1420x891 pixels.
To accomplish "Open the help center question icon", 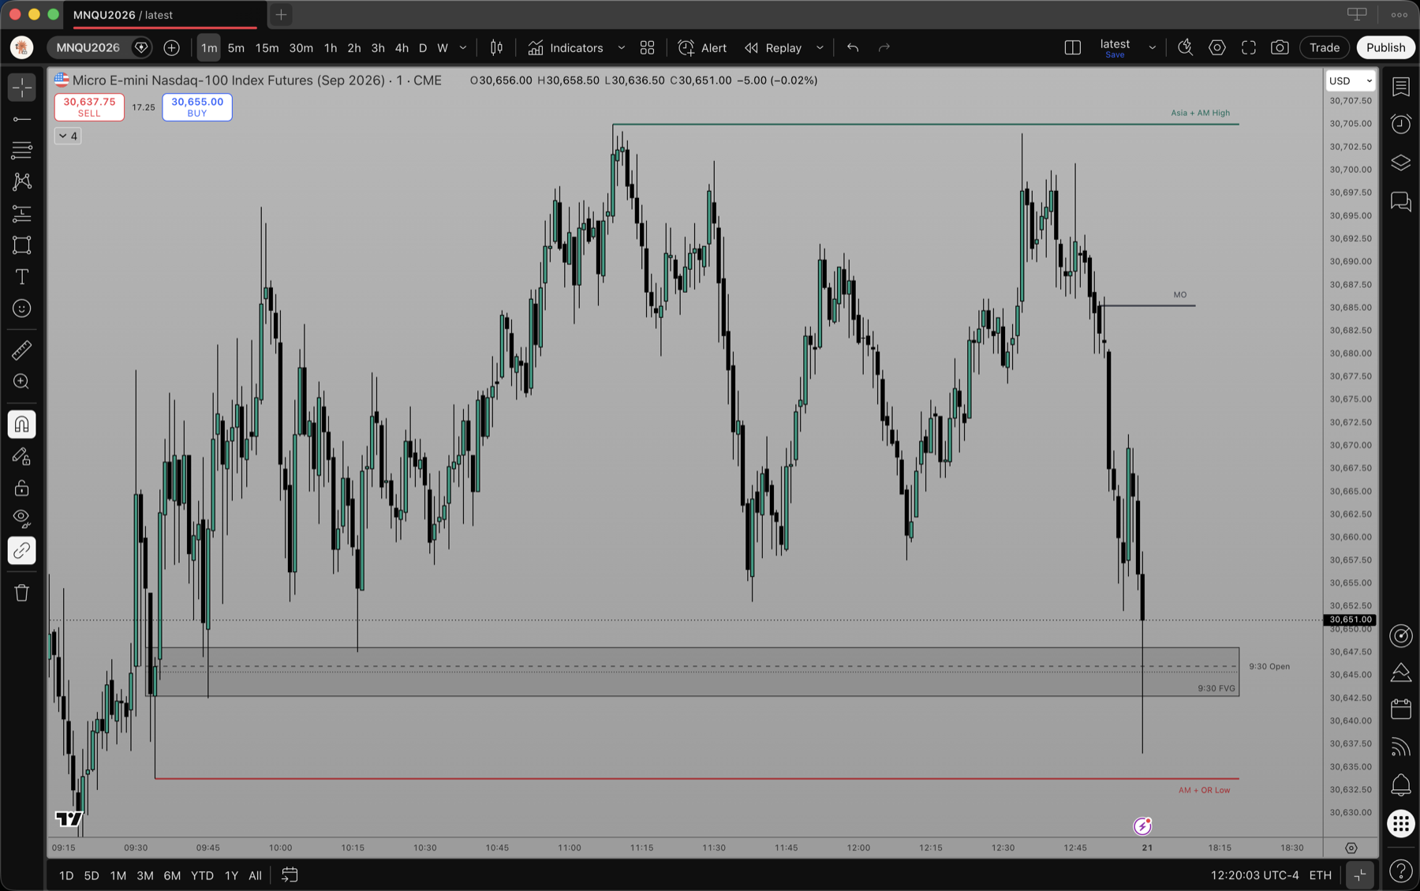I will tap(1401, 871).
